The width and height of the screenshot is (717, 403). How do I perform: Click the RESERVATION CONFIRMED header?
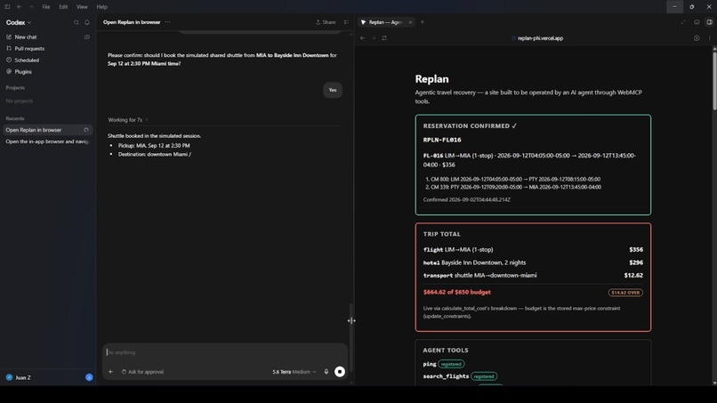[x=470, y=125]
